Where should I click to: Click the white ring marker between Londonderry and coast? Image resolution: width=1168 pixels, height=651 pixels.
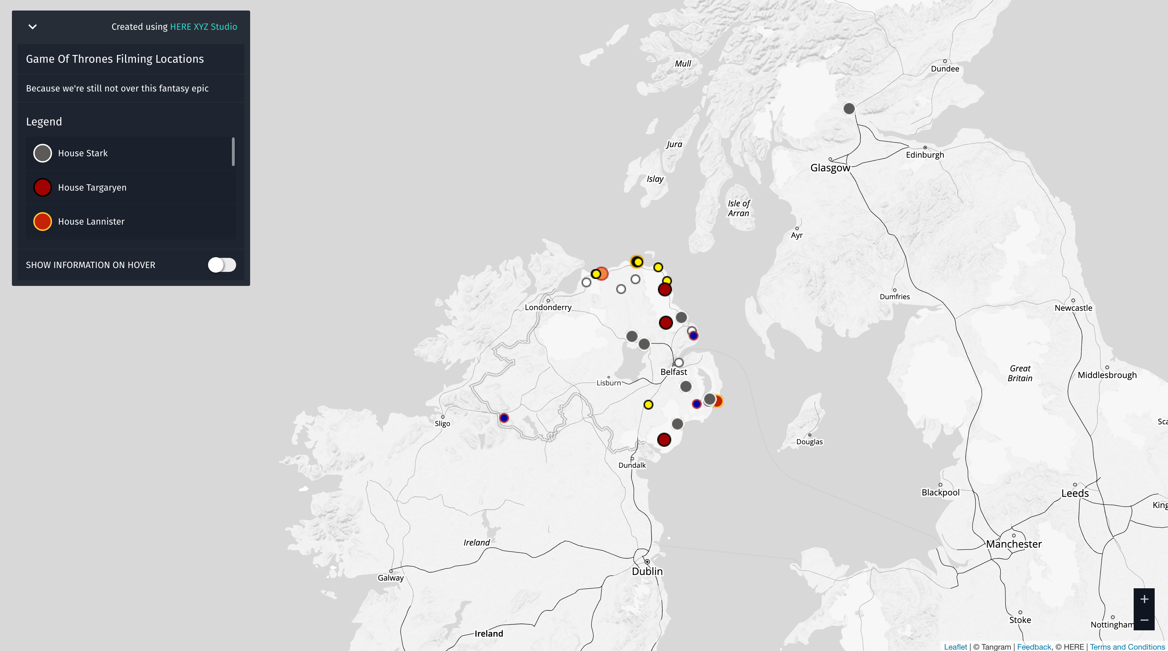point(621,289)
